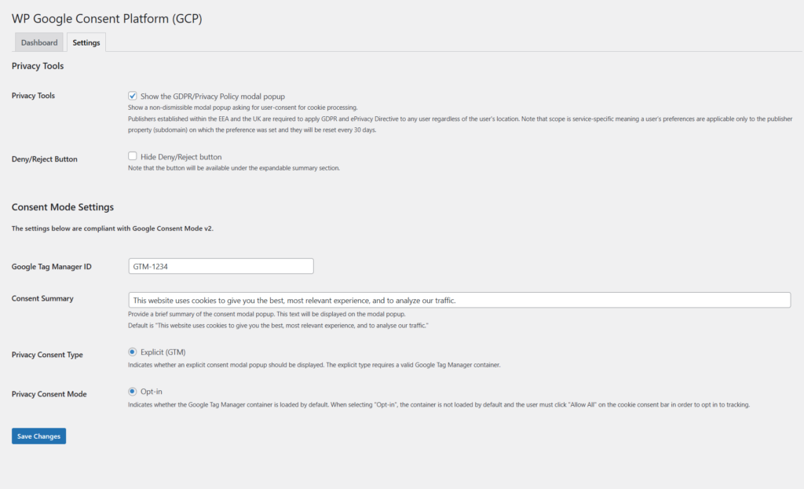Click the Privacy Consent Mode label
Image resolution: width=804 pixels, height=489 pixels.
click(x=49, y=394)
